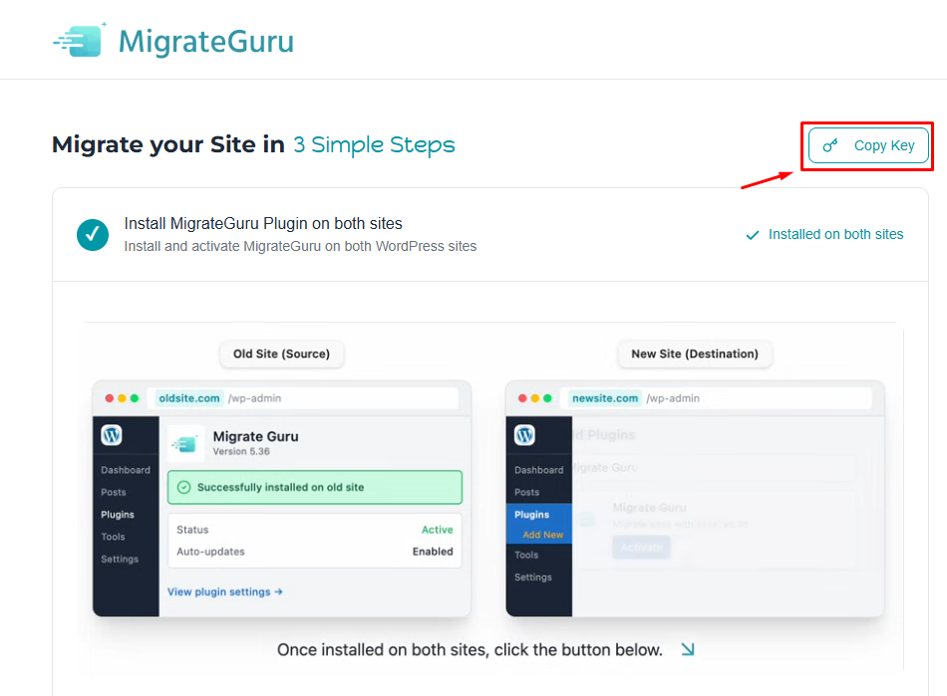Click the Migrate Guru plugin icon thumbnail

(185, 444)
